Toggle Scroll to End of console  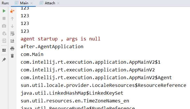12,41
